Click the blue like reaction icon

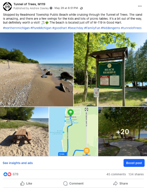tap(5, 174)
